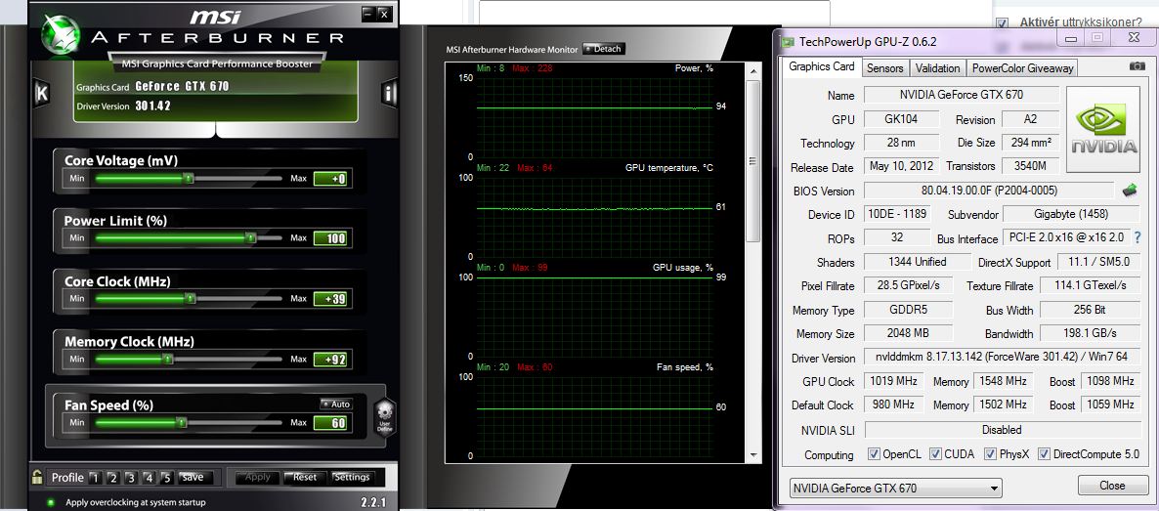Click the GPU Clock 1019 MHz field
The image size is (1159, 511).
click(892, 381)
